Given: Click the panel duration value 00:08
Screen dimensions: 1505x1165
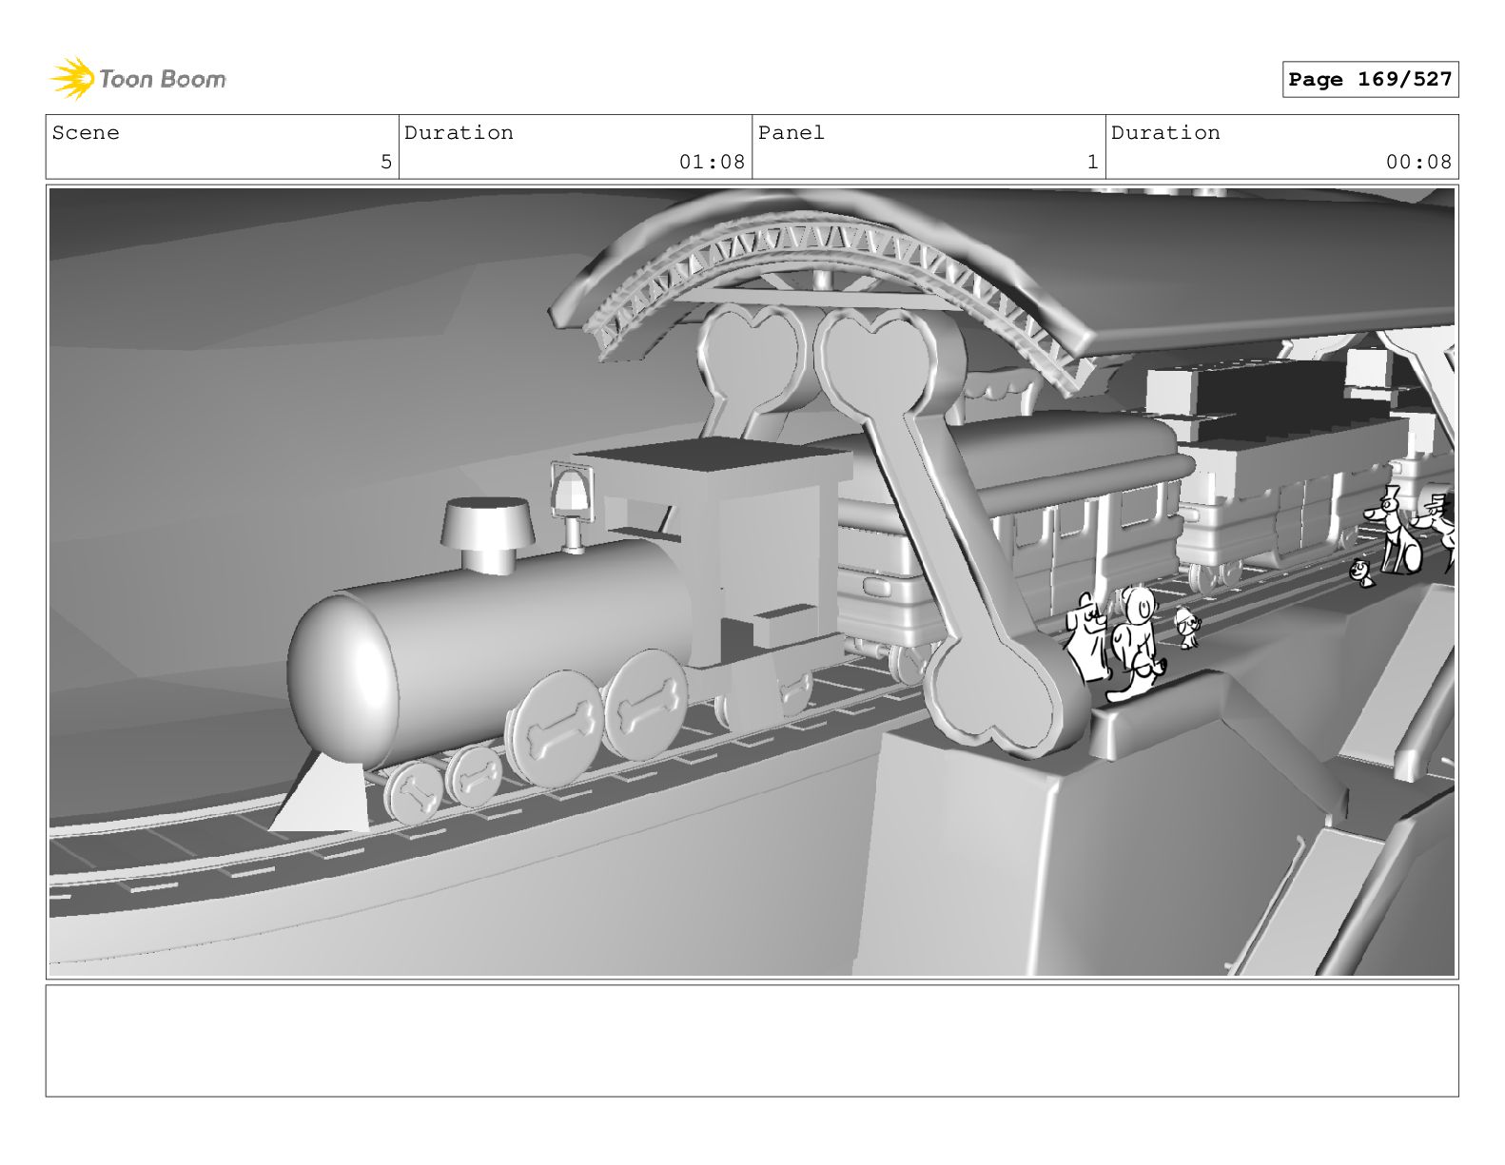Looking at the screenshot, I should [x=1418, y=162].
